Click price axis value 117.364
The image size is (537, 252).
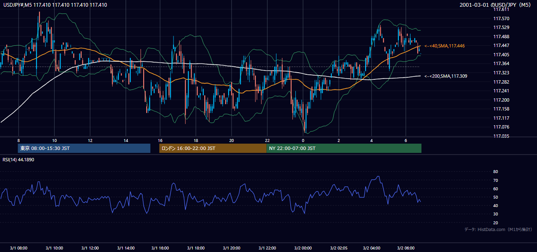tap(501, 64)
